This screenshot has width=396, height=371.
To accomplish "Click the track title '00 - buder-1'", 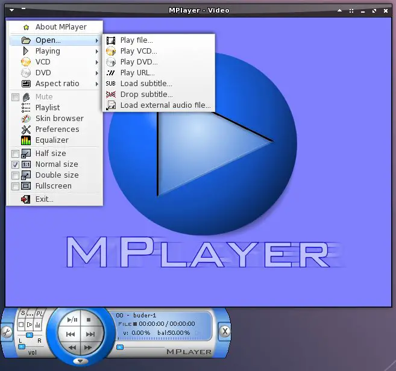I will coord(136,315).
